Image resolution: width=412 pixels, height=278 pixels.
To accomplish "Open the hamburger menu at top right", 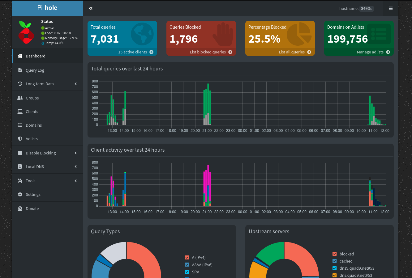I will pyautogui.click(x=391, y=8).
